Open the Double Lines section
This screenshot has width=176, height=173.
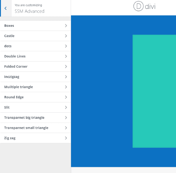click(15, 56)
